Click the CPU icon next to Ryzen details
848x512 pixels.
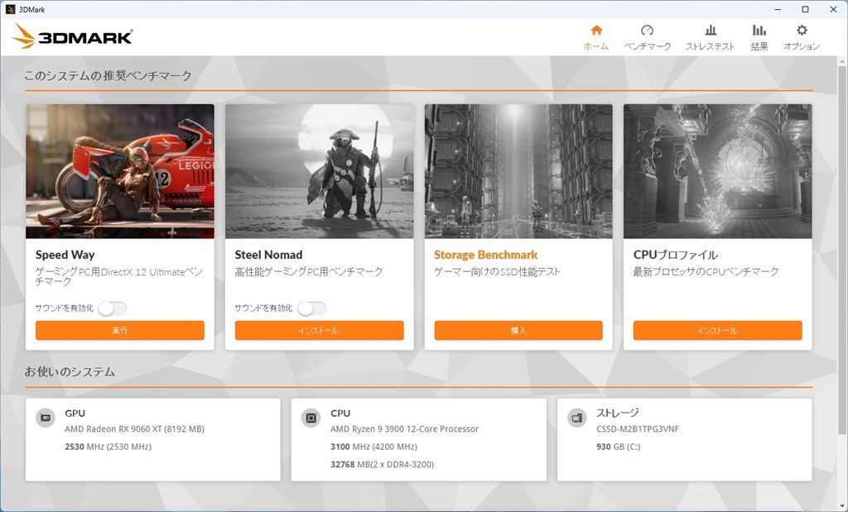coord(311,418)
